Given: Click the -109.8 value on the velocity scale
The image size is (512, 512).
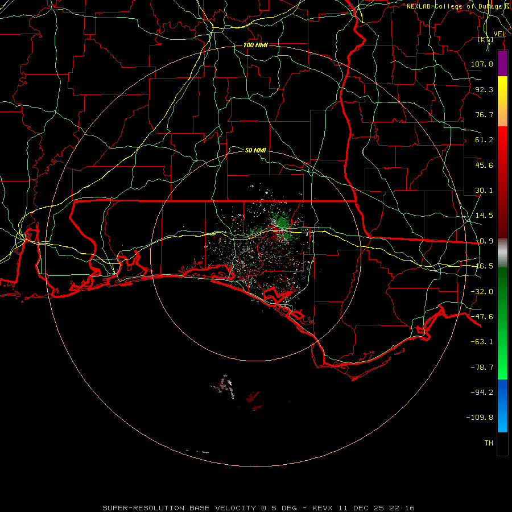Looking at the screenshot, I should 480,418.
